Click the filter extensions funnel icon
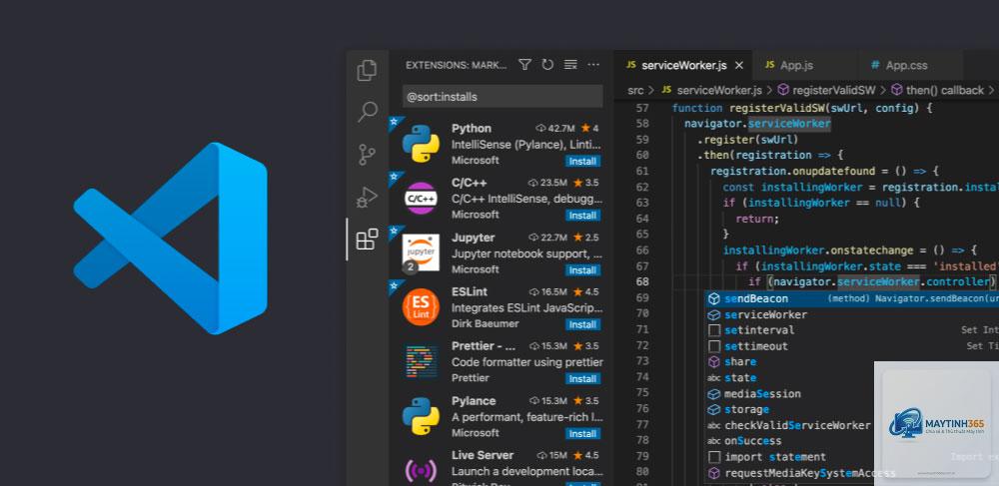The image size is (999, 486). click(524, 65)
